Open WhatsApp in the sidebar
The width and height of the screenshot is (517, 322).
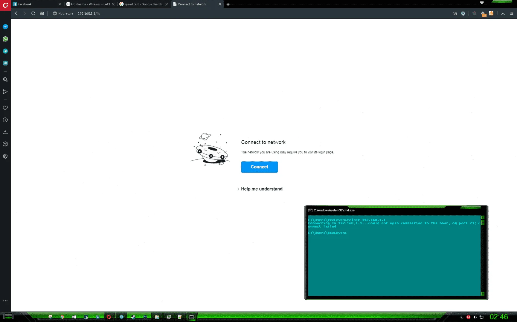tap(5, 39)
